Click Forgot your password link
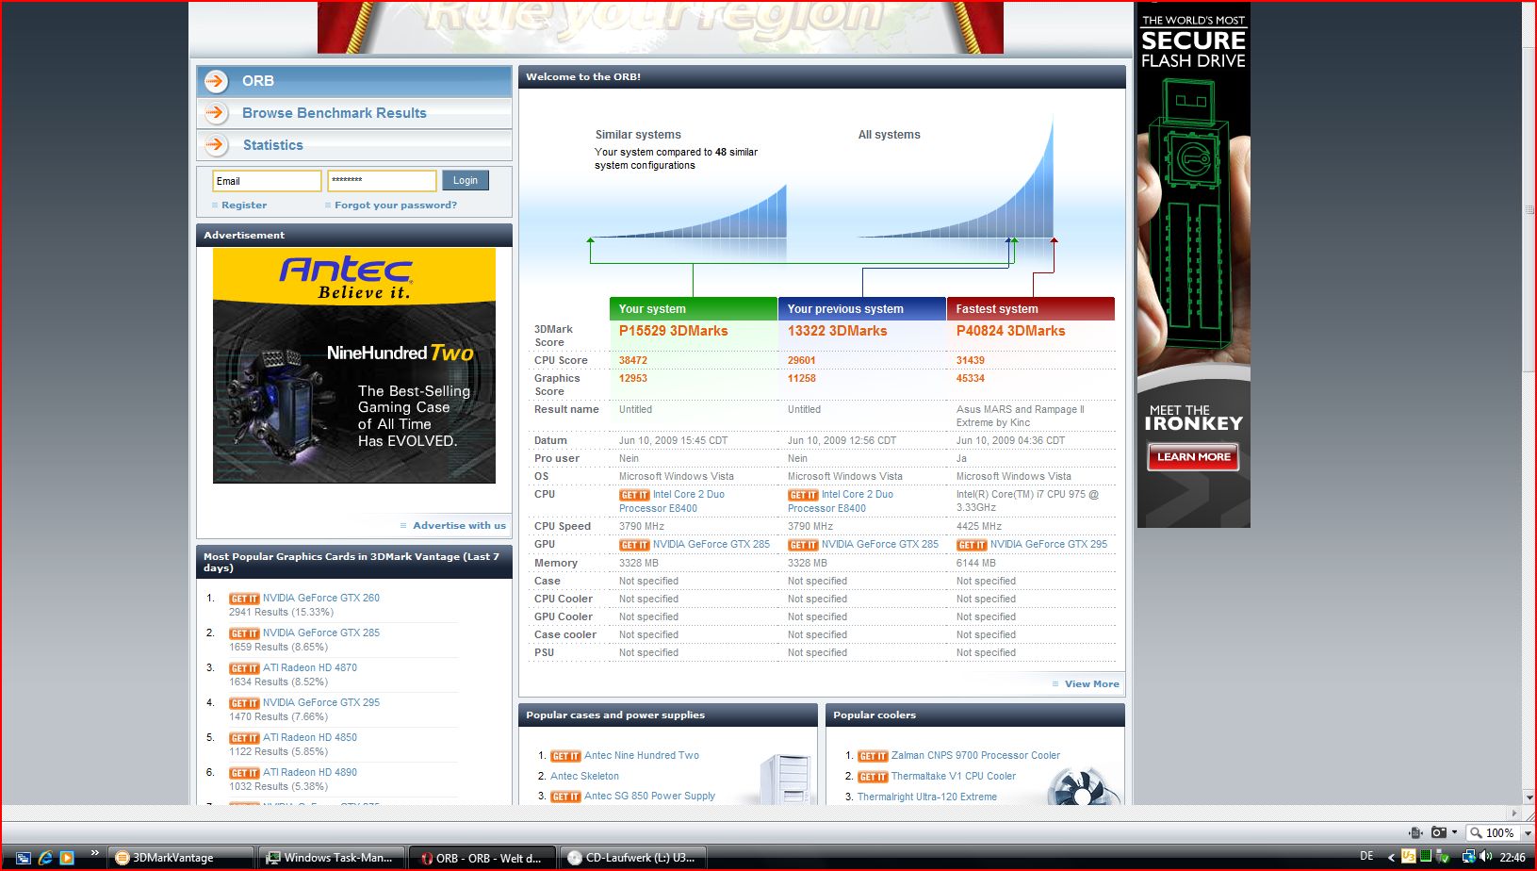This screenshot has width=1537, height=871. (396, 205)
